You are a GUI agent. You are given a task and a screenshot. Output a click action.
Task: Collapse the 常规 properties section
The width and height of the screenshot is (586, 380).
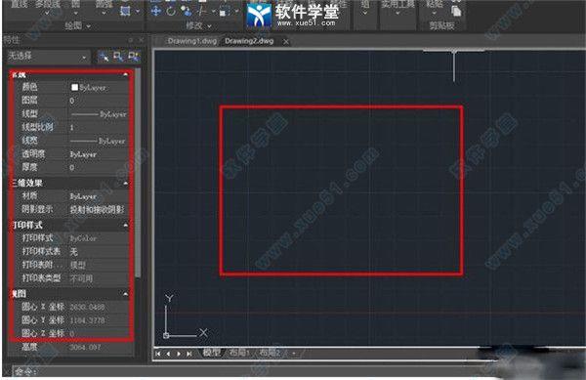(x=125, y=74)
